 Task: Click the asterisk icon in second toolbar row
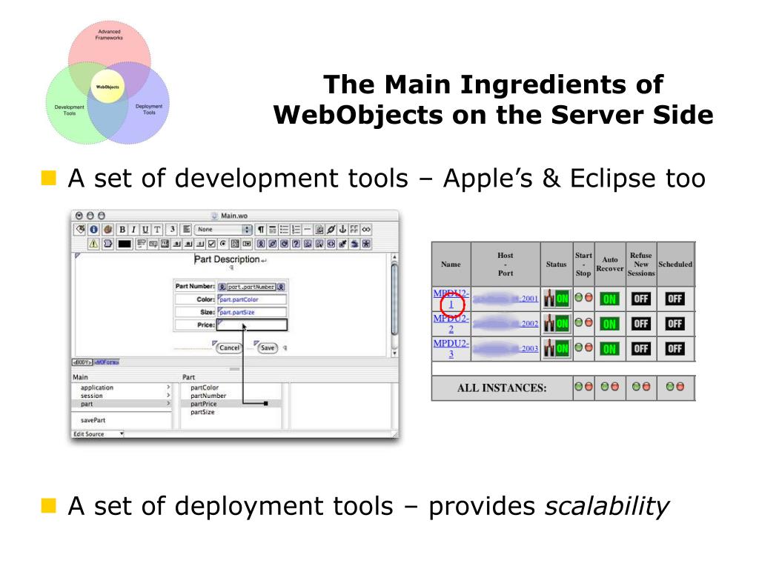(x=366, y=244)
